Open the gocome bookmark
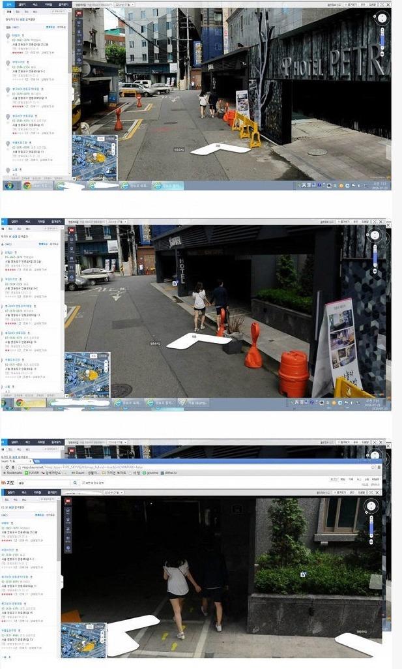The height and width of the screenshot is (669, 402). tap(151, 473)
